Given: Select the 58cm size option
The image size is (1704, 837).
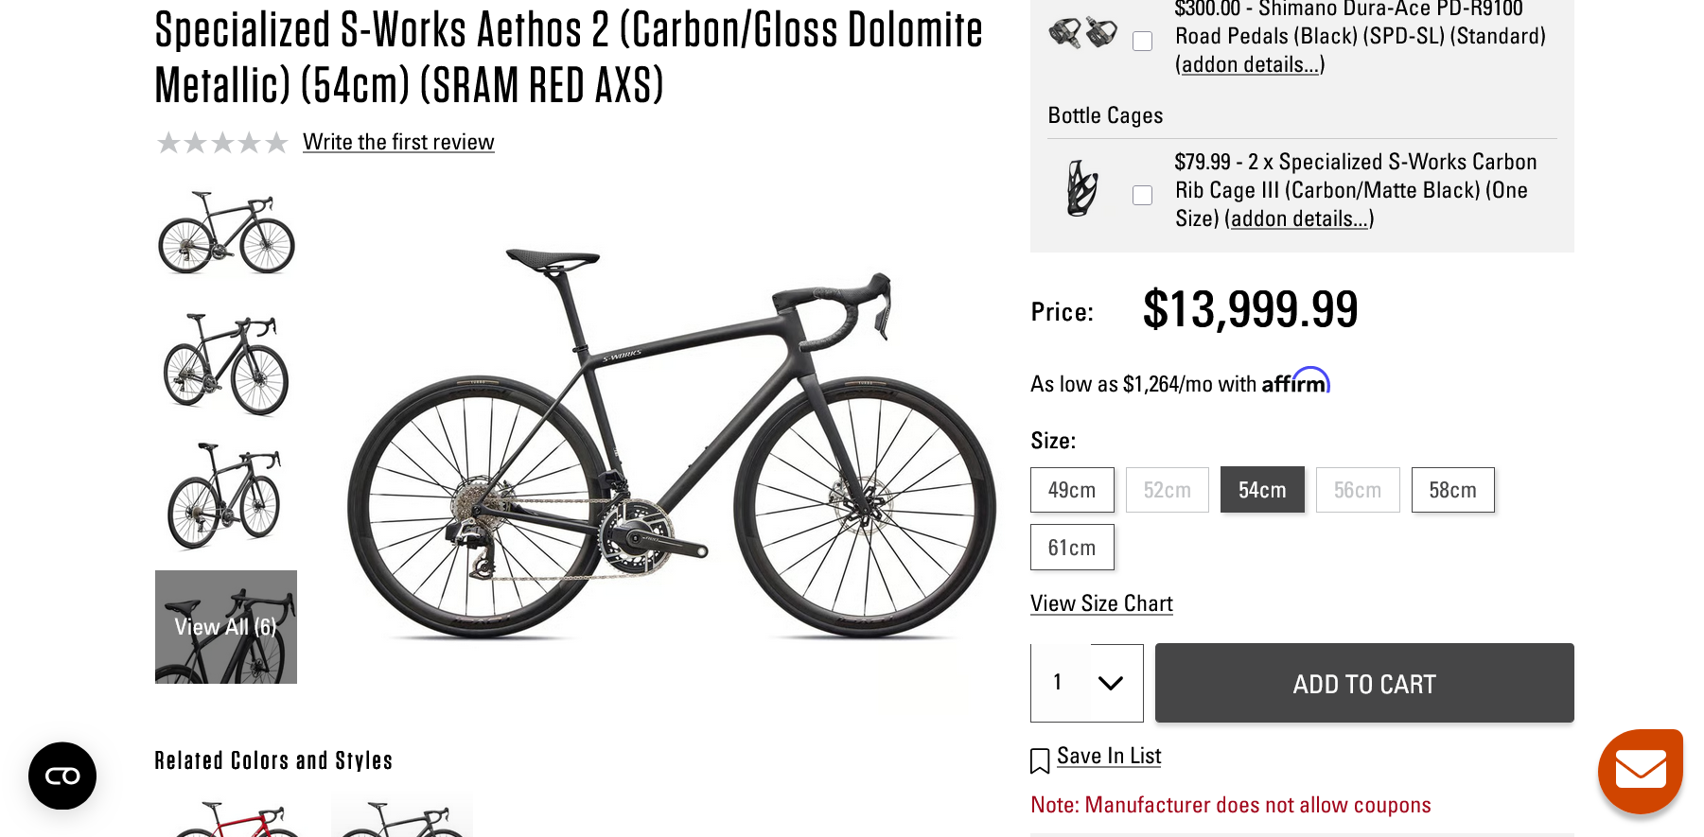Looking at the screenshot, I should pos(1452,490).
